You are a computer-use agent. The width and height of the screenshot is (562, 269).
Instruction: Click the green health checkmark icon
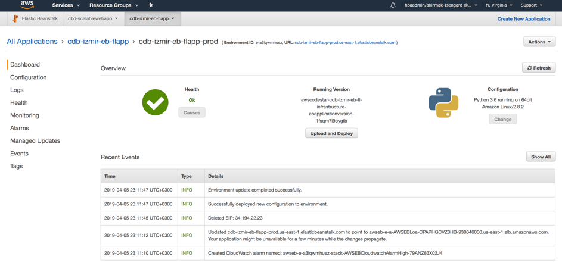pyautogui.click(x=155, y=102)
